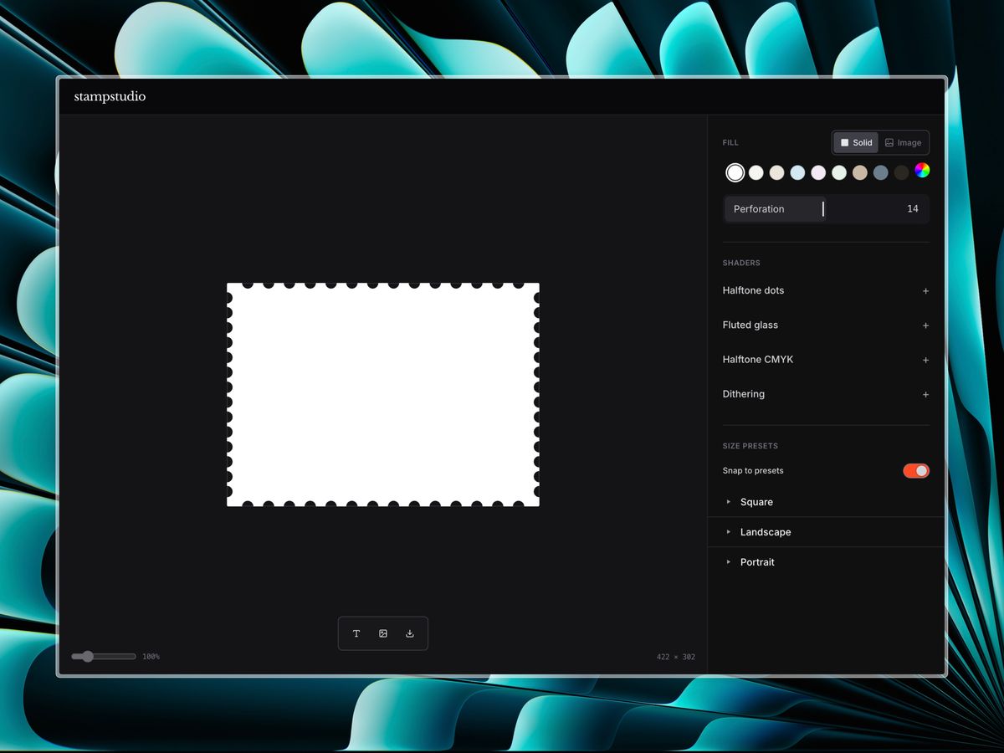This screenshot has height=753, width=1004.
Task: Pick the tan fill swatch
Action: [x=860, y=172]
